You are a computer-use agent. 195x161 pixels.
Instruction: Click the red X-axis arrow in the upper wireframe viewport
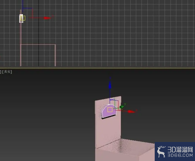click(47, 18)
